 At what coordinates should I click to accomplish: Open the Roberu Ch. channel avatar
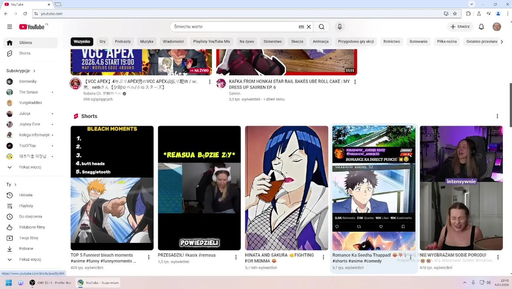click(75, 83)
